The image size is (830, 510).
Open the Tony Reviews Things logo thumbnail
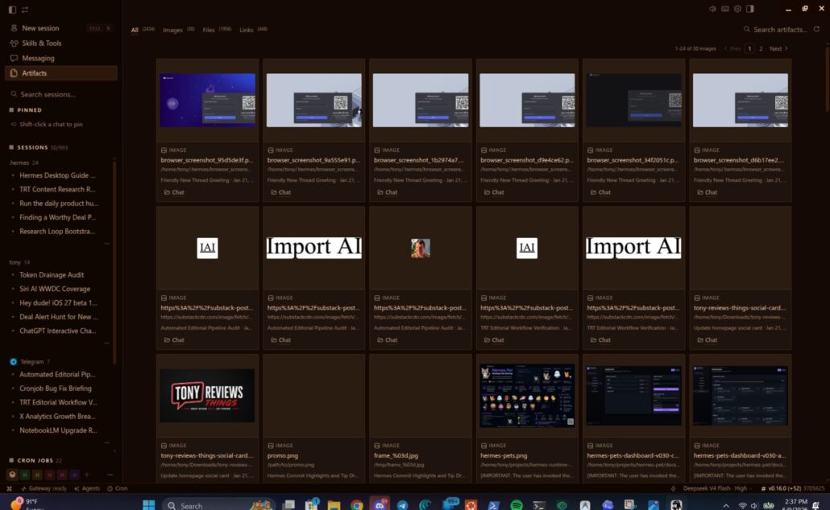pyautogui.click(x=207, y=395)
